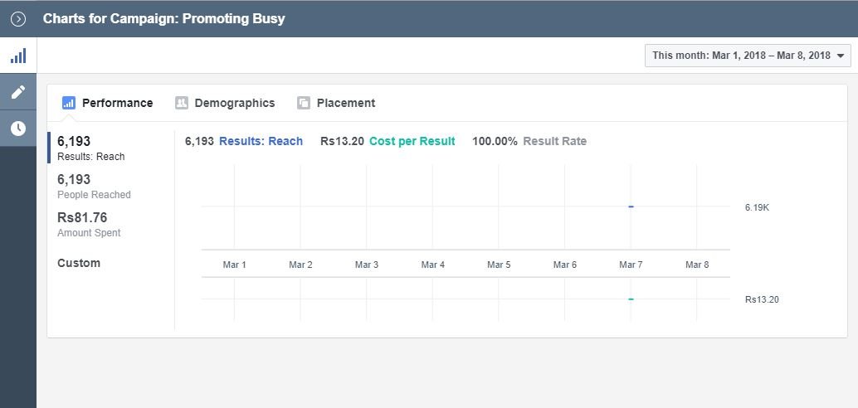The height and width of the screenshot is (408, 858).
Task: Select the pencil edit icon in the sidebar
Action: 18,92
